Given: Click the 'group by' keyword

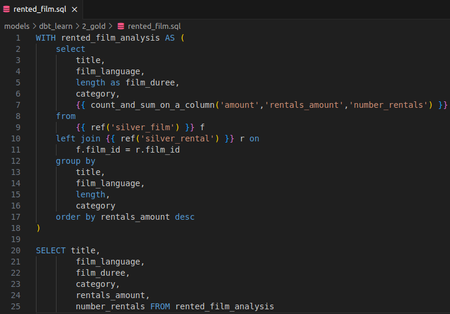Looking at the screenshot, I should click(x=75, y=161).
